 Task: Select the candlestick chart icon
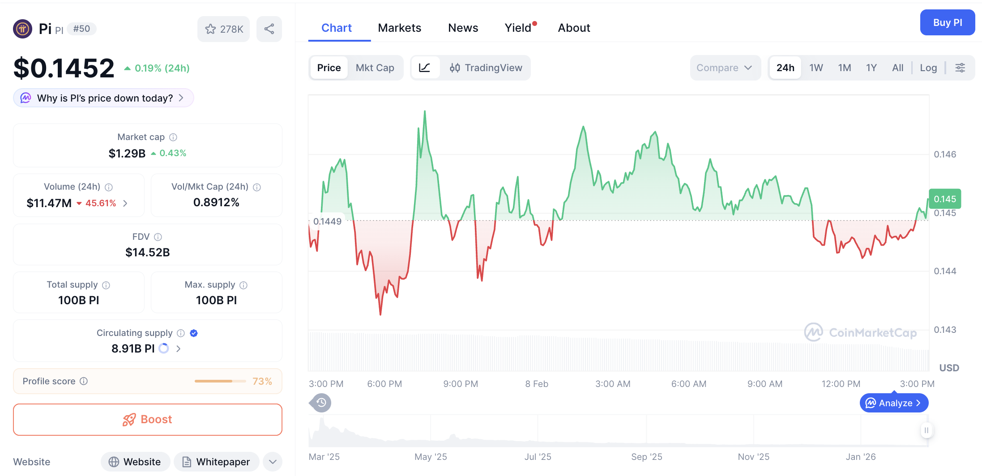[x=455, y=68]
